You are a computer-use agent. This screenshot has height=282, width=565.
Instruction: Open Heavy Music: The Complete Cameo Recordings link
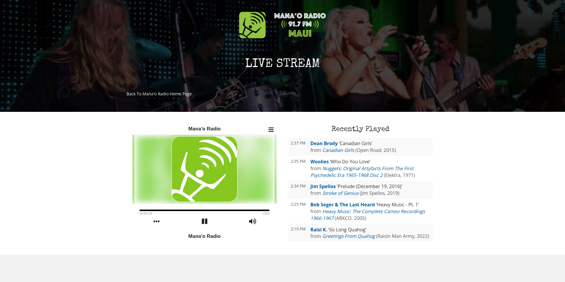[368, 215]
